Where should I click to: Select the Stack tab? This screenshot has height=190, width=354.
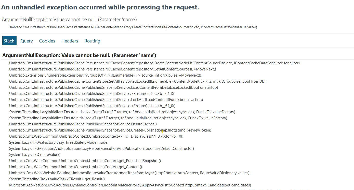coord(9,41)
